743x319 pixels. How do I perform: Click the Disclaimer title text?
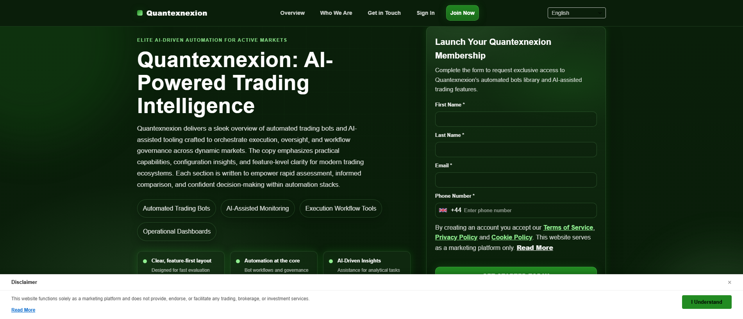(x=24, y=282)
